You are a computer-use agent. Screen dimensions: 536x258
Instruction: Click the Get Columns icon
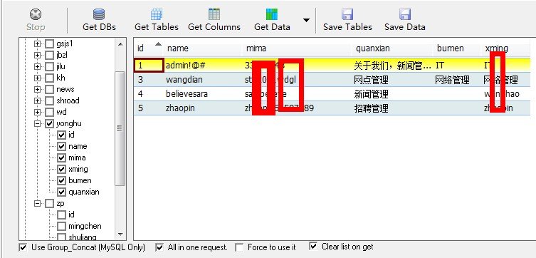(x=214, y=14)
